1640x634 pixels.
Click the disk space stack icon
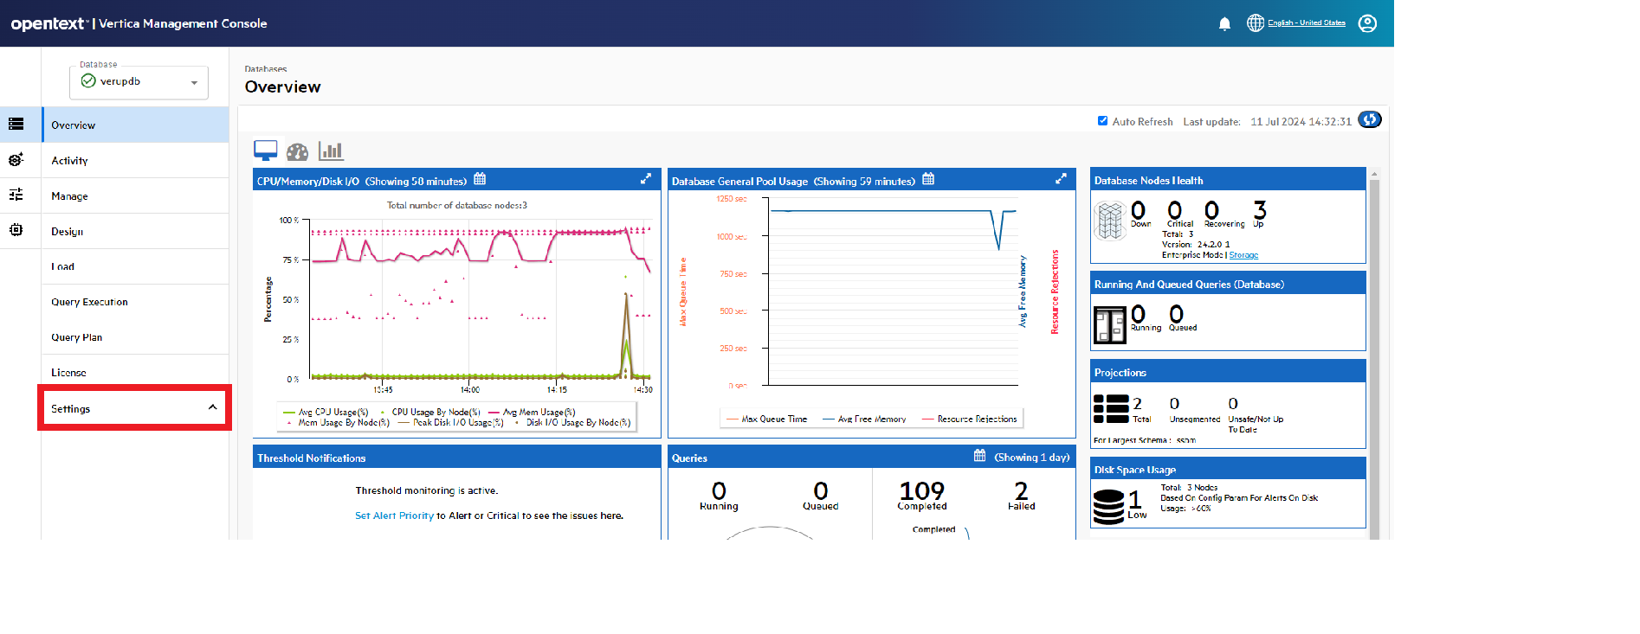click(x=1108, y=507)
